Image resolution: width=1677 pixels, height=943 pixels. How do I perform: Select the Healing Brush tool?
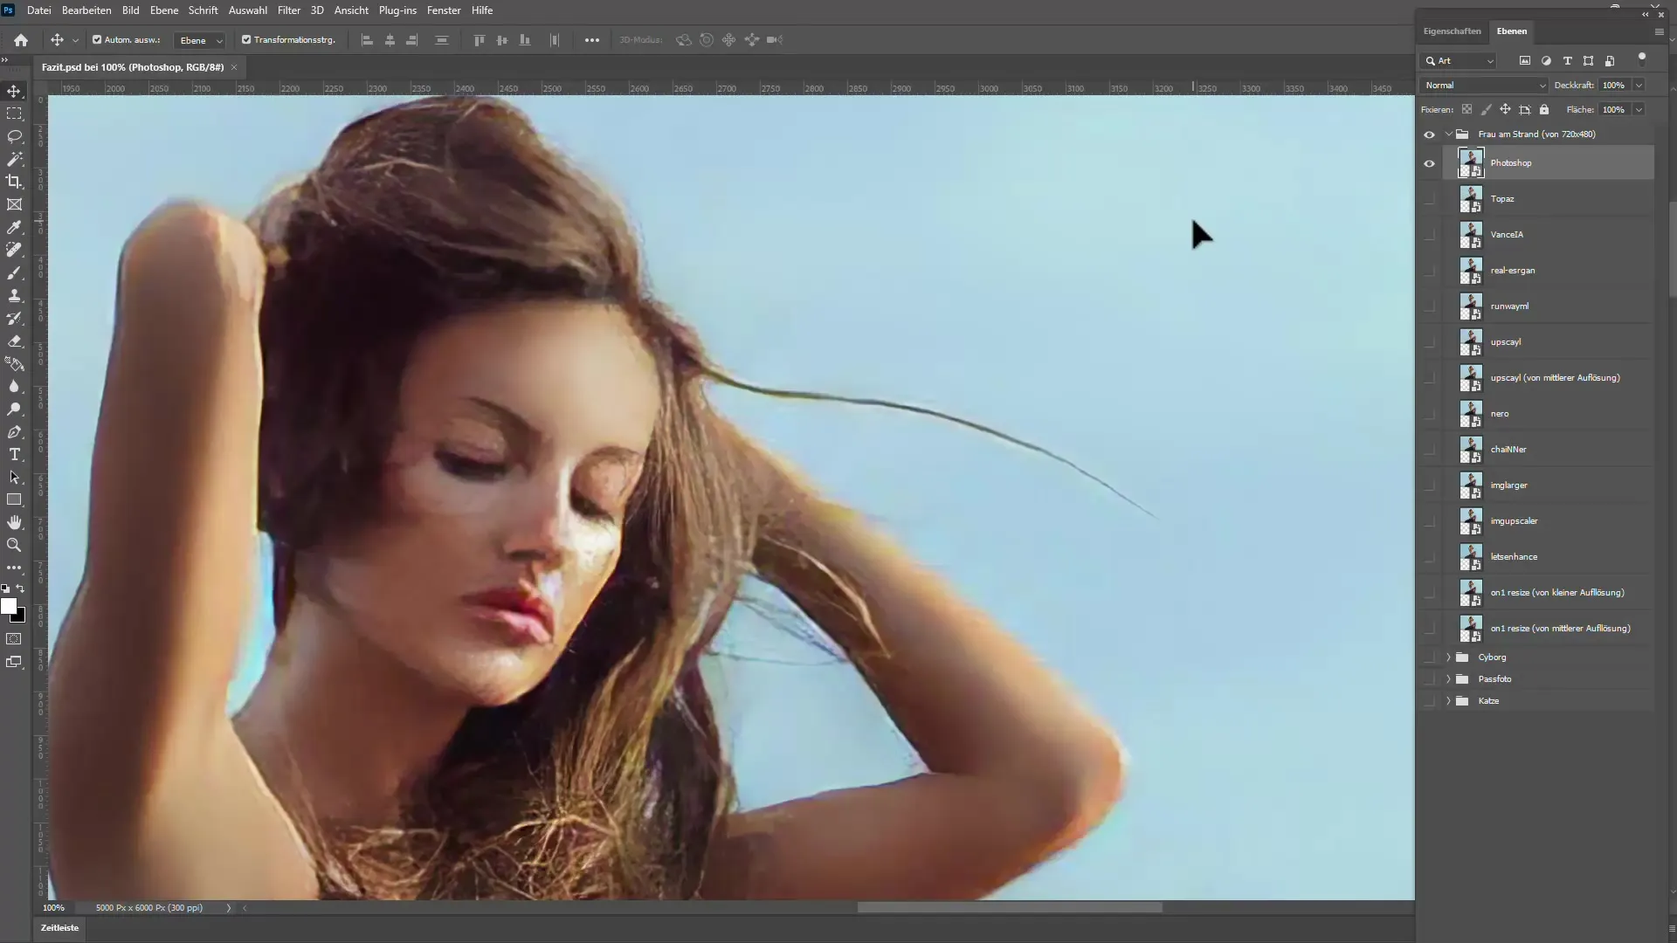click(15, 250)
